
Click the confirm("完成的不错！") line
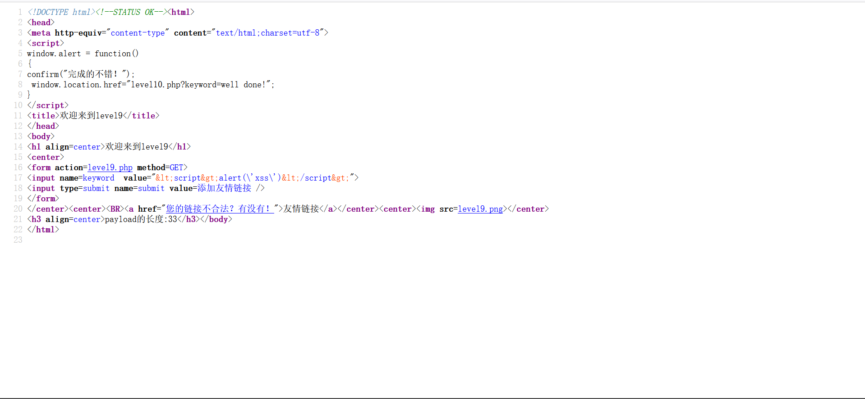click(x=81, y=74)
